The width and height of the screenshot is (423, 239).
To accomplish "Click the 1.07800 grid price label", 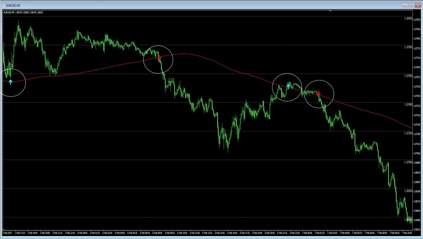I will [408, 47].
